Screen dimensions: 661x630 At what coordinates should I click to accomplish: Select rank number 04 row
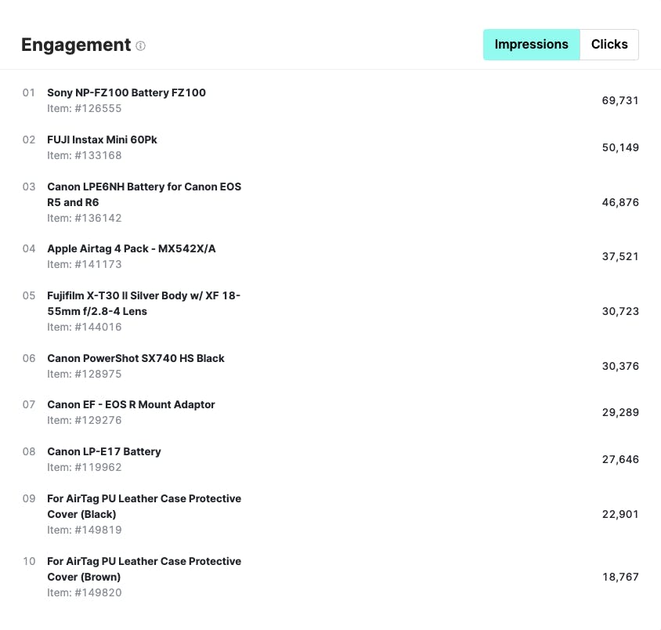tap(29, 248)
